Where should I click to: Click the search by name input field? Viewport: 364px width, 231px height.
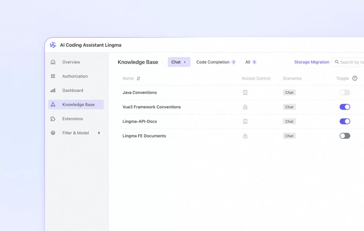[x=351, y=62]
